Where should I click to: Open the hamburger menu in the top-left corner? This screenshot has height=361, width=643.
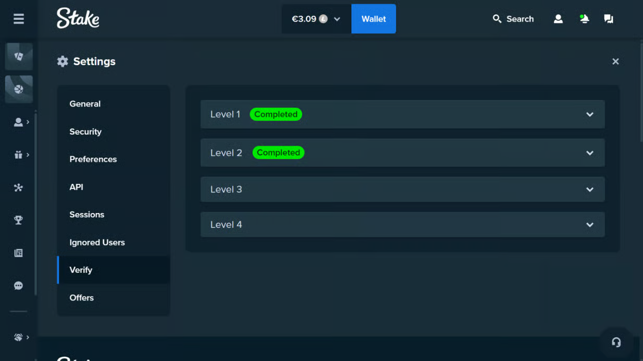(19, 19)
